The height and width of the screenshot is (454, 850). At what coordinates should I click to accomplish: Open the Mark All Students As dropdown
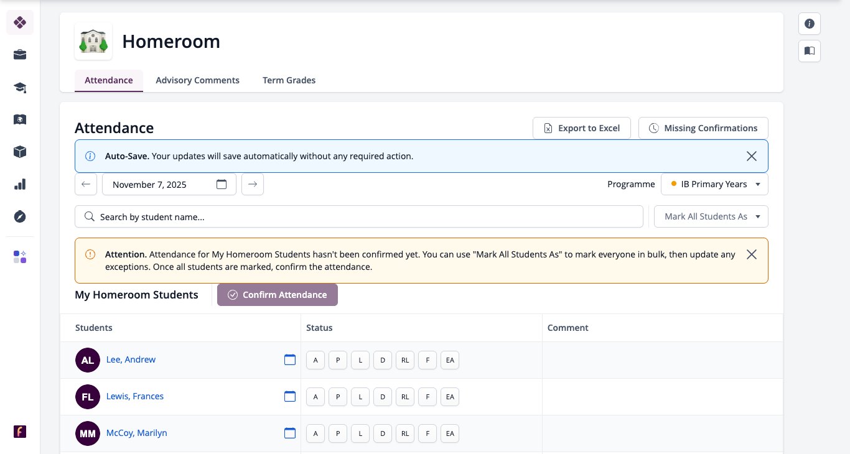[711, 216]
